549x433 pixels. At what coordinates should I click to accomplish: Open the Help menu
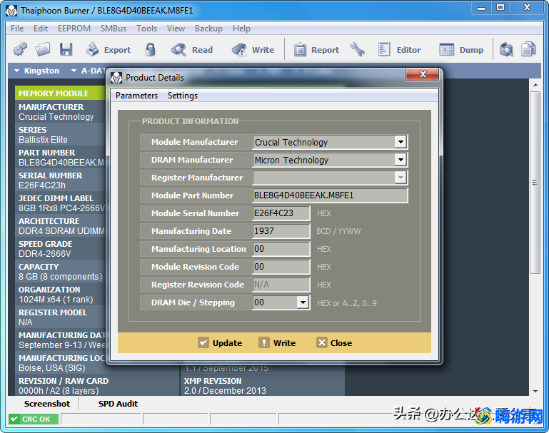pos(241,29)
